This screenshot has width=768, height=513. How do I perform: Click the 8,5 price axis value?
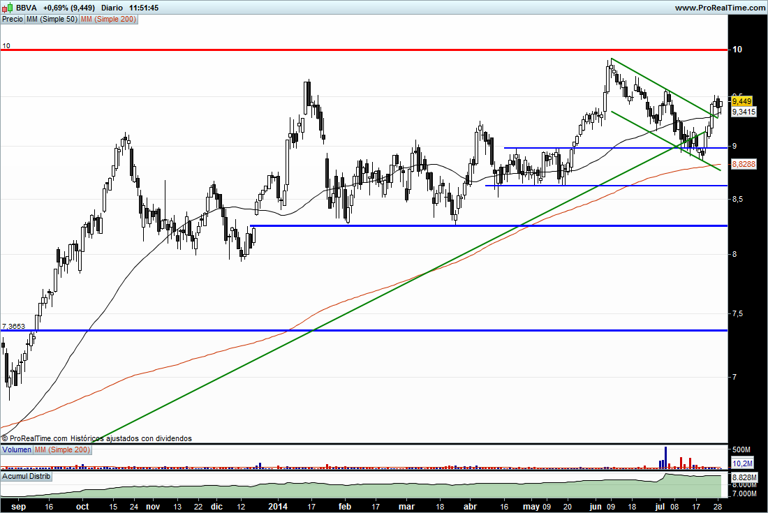click(738, 199)
